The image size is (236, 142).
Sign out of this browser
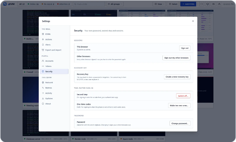pyautogui.click(x=185, y=48)
